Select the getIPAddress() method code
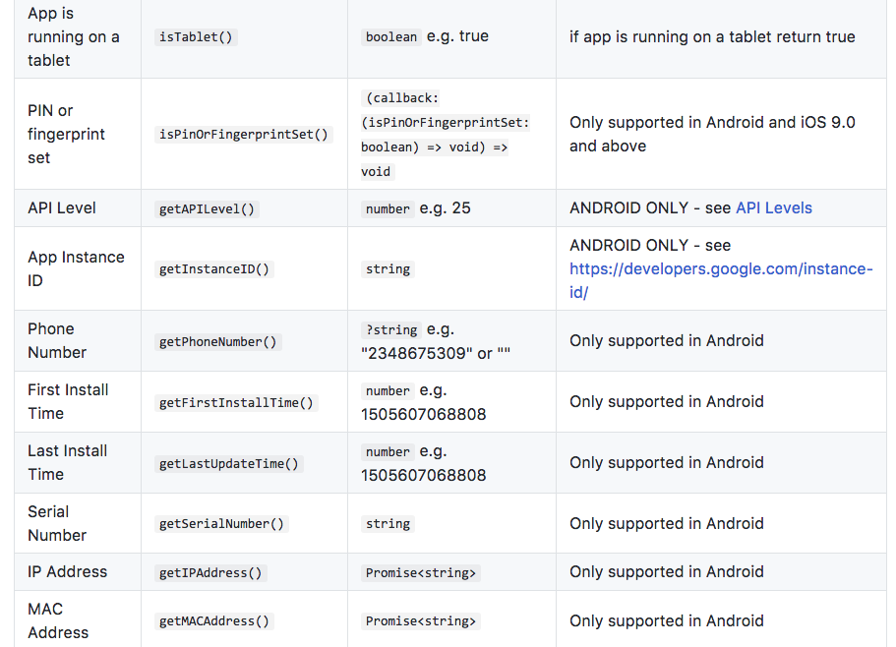 click(x=210, y=573)
